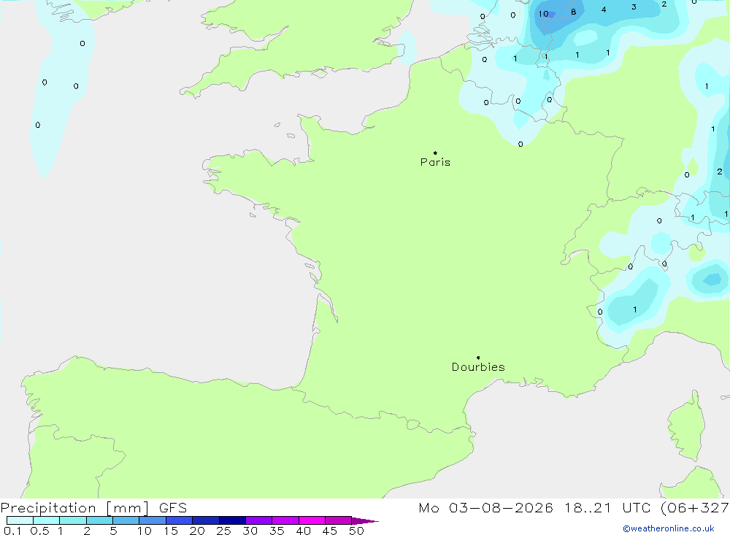Click the 20 mm dark blue legend swatch
The width and height of the screenshot is (730, 535).
(x=205, y=520)
